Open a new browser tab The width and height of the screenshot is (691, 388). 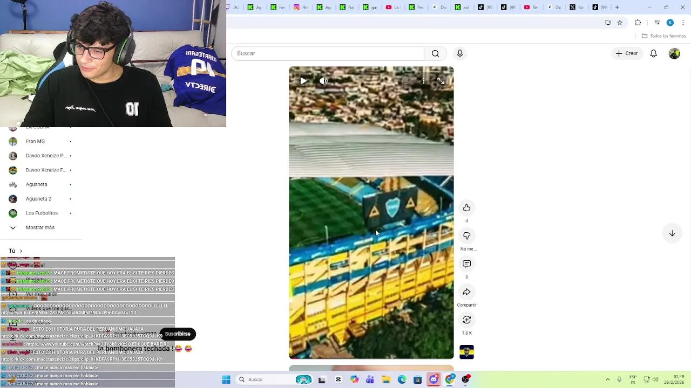(617, 7)
